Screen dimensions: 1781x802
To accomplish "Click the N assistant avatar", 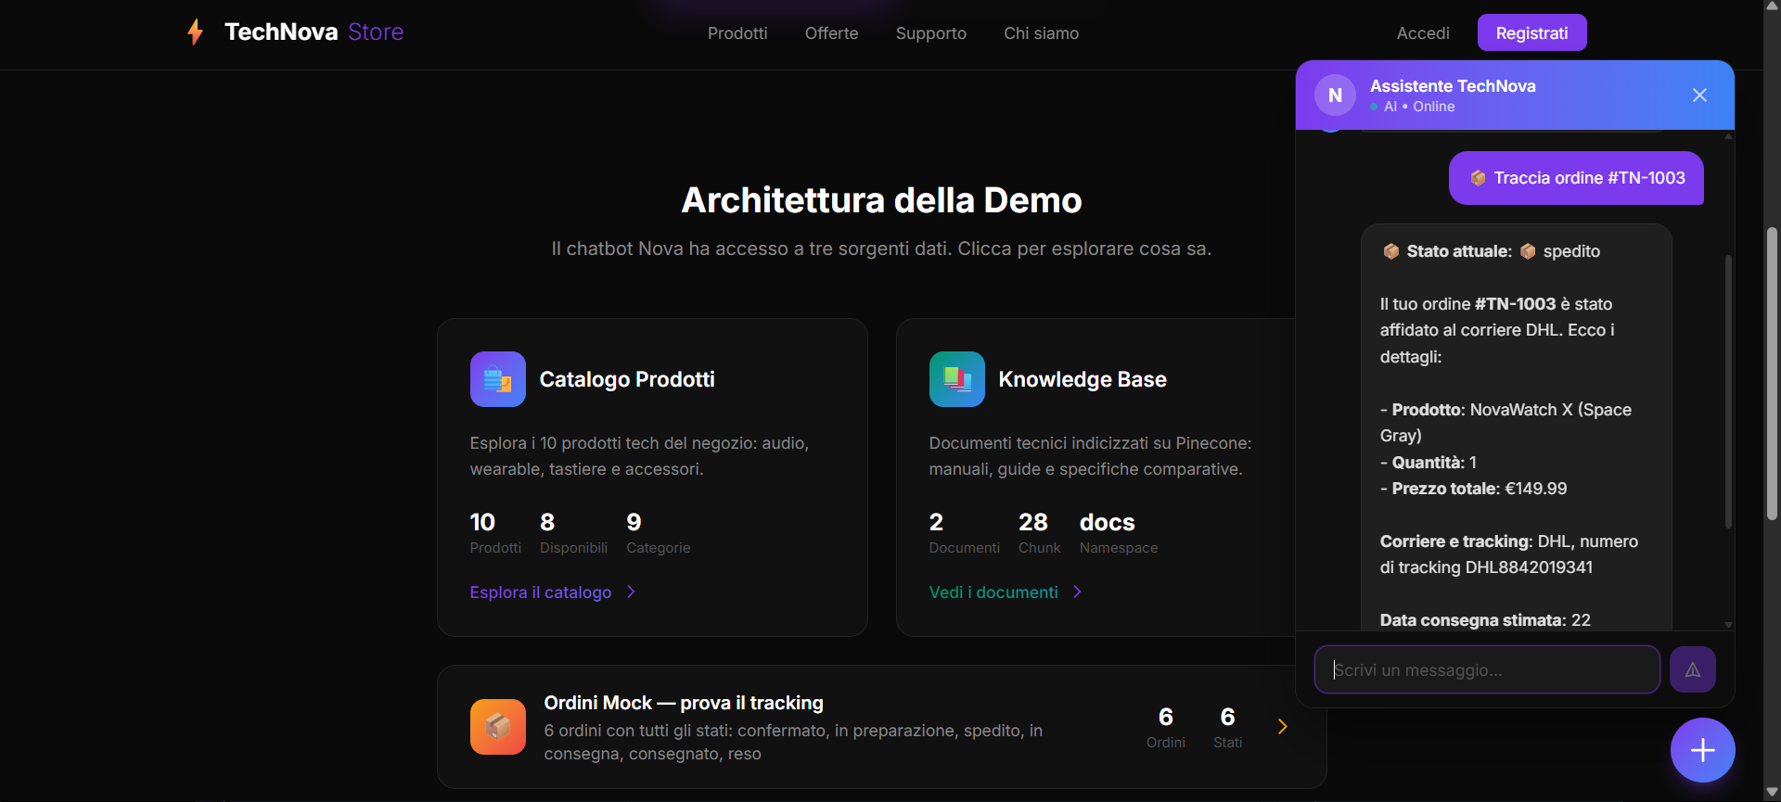I will (1335, 95).
